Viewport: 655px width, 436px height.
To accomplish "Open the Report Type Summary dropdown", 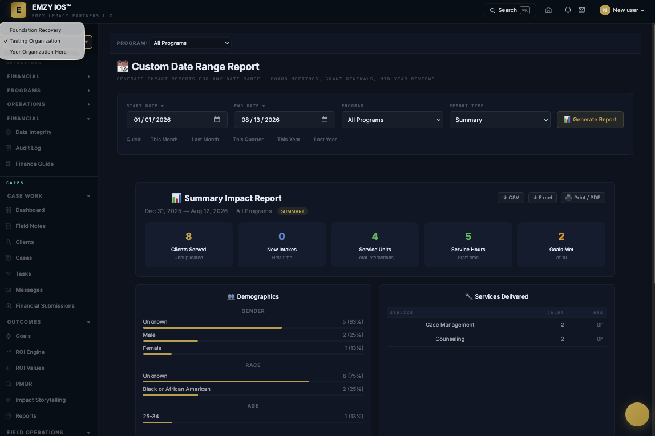I will [500, 120].
